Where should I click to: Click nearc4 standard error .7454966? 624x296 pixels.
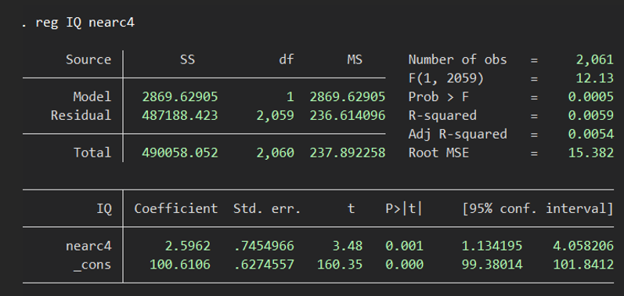(x=264, y=246)
